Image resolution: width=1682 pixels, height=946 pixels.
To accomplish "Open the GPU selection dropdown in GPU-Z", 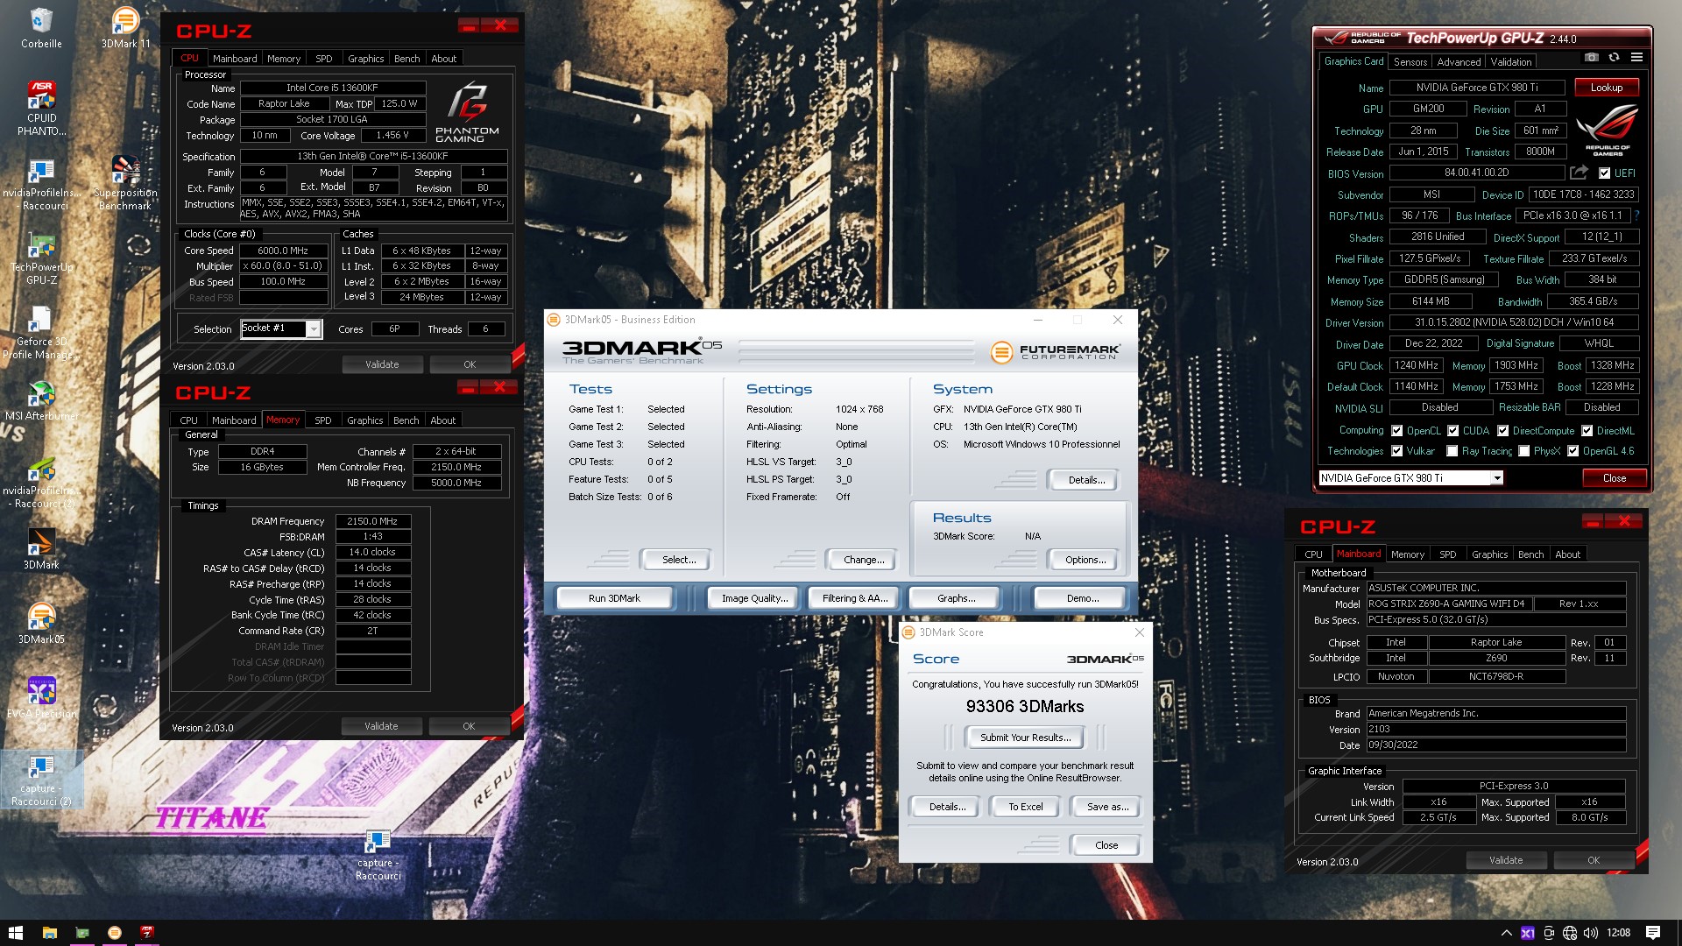I will [1497, 478].
